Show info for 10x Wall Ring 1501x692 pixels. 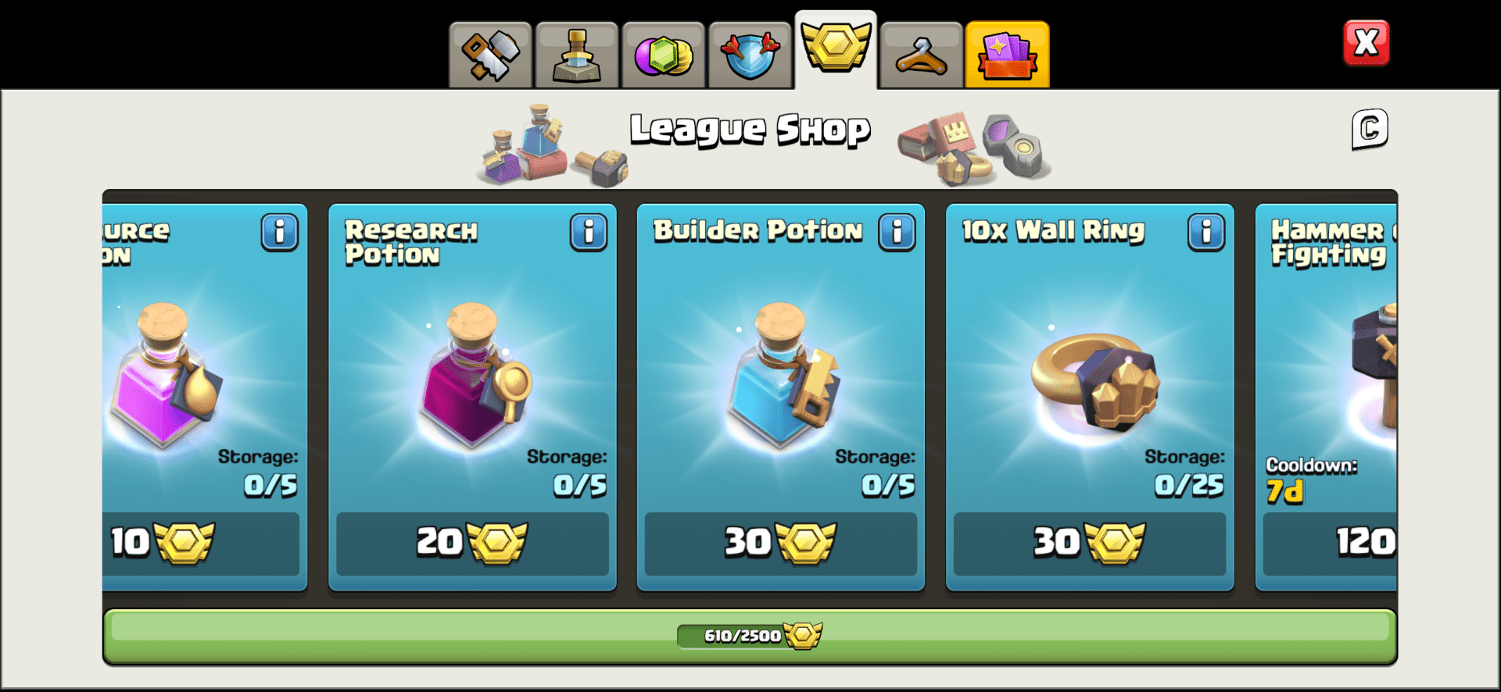[1206, 232]
